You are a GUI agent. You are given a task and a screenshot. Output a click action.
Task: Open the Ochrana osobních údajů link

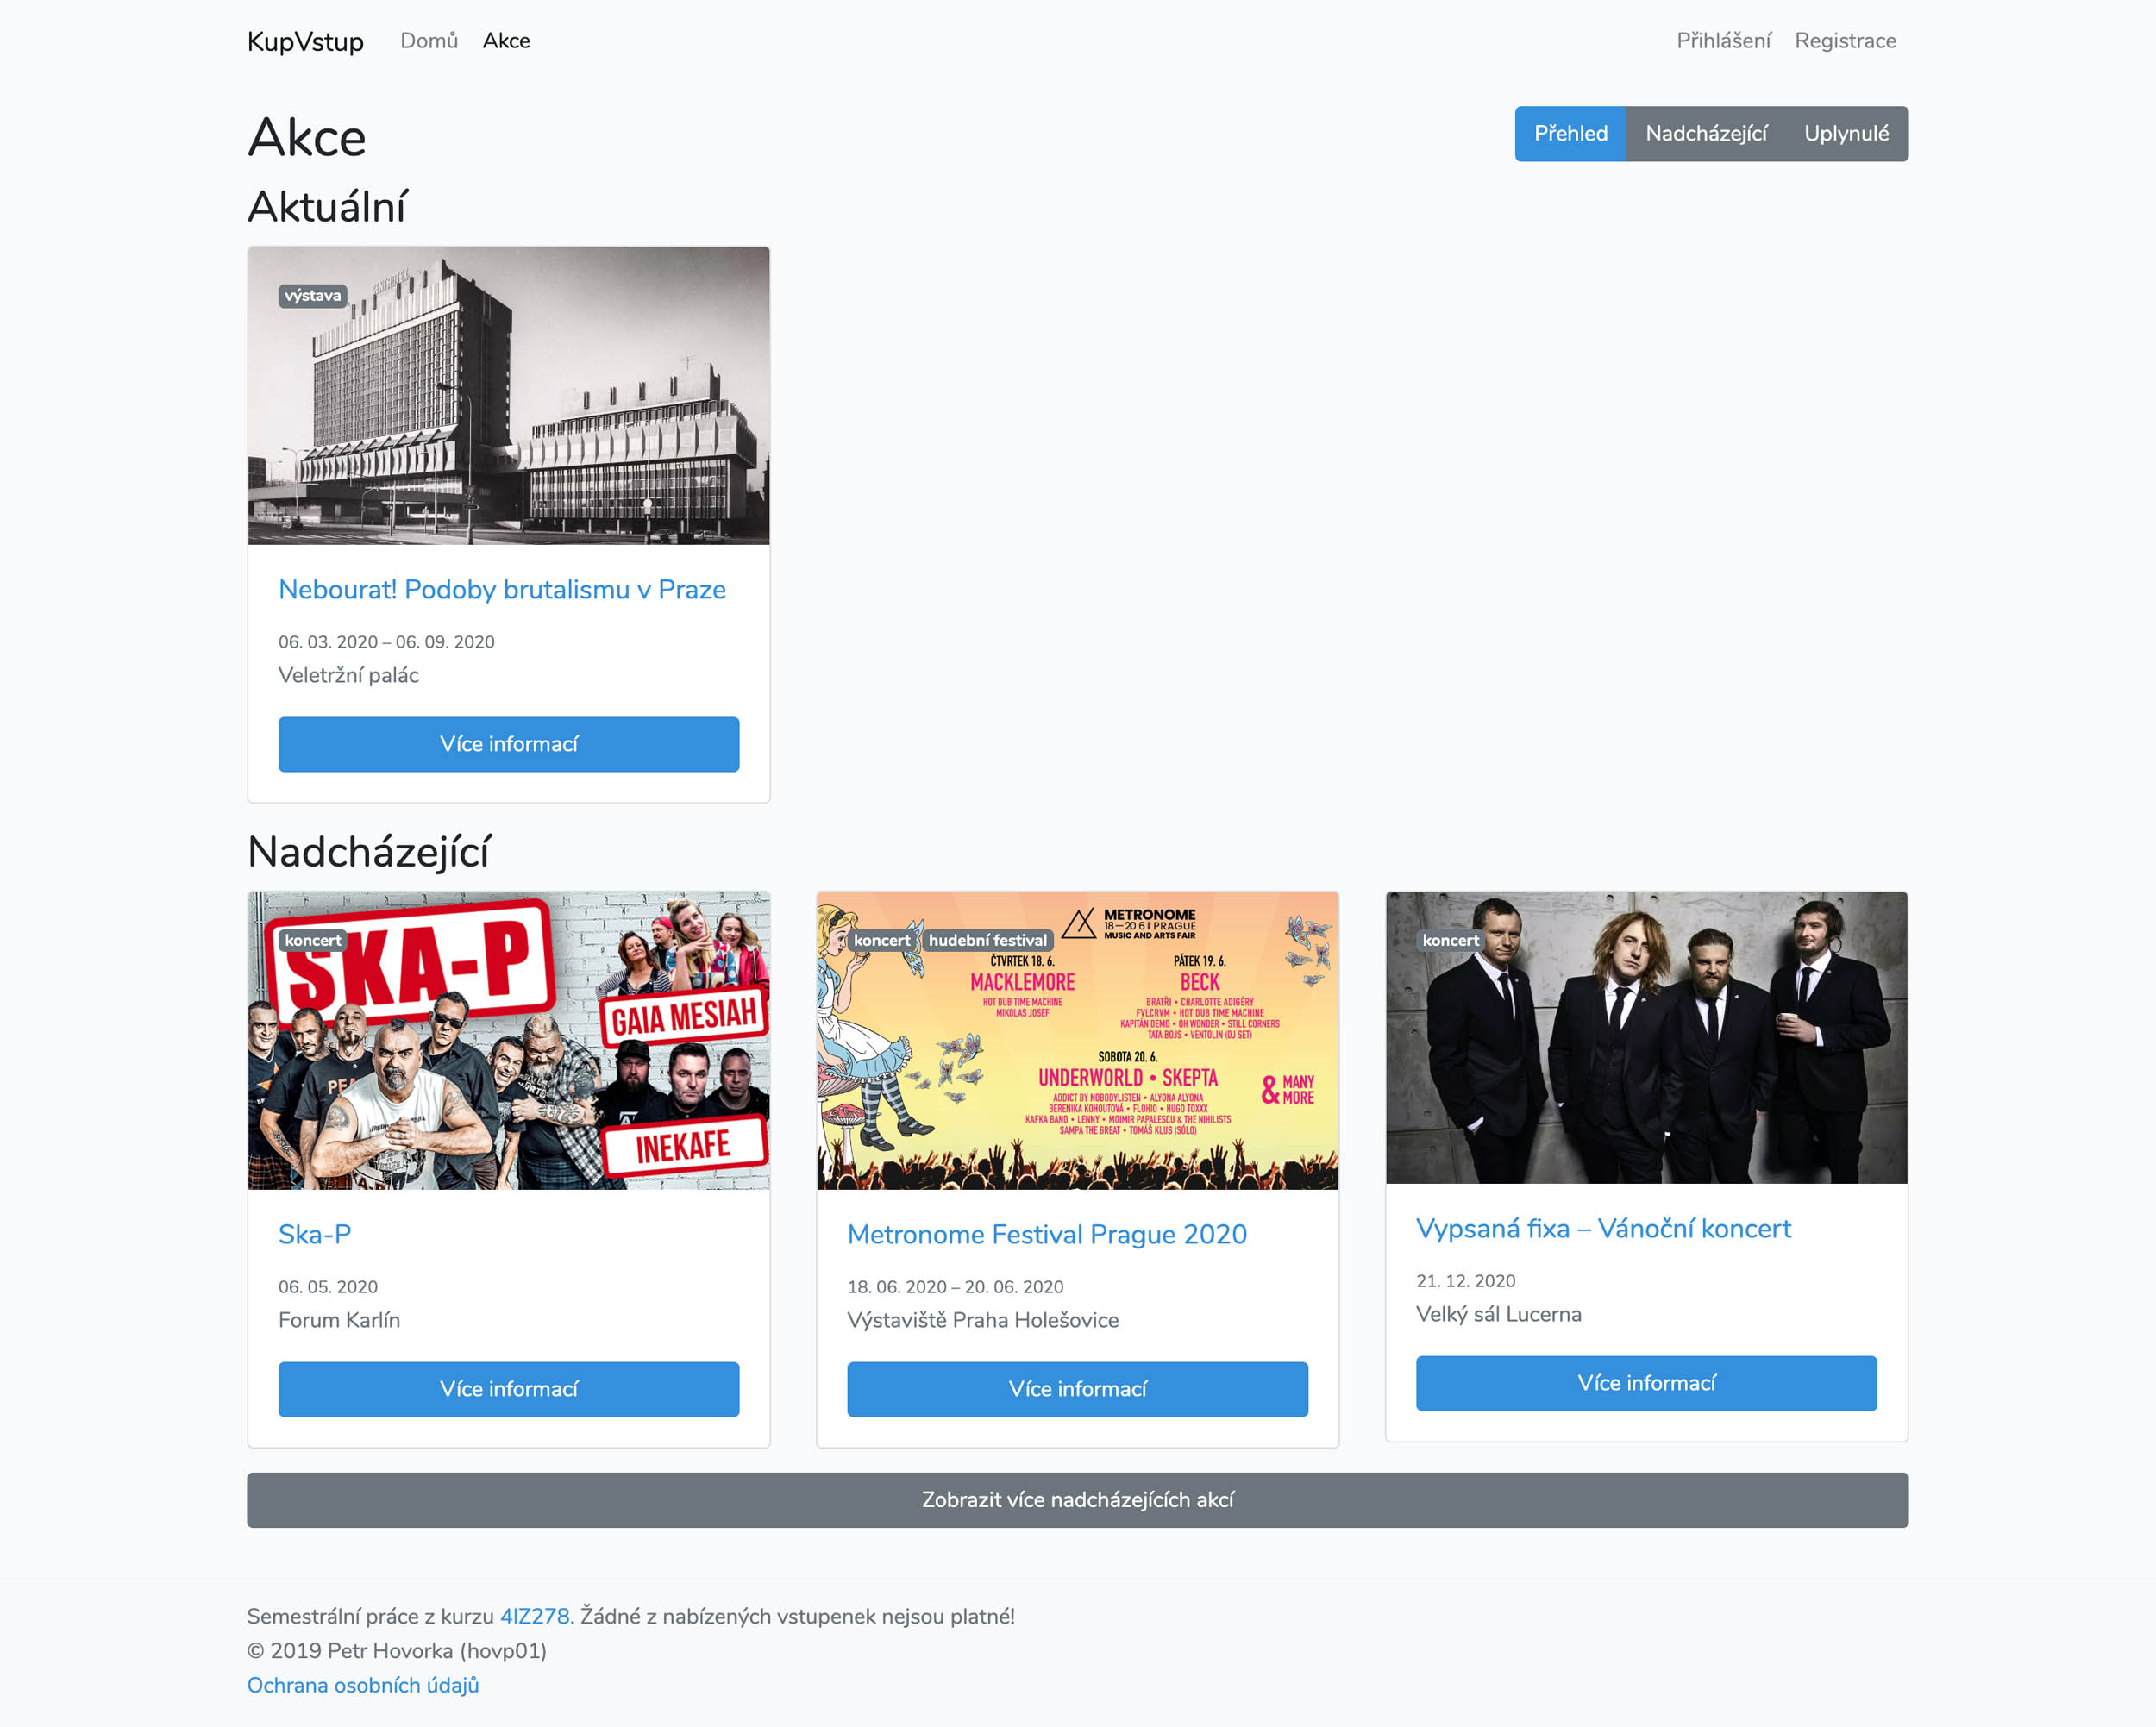click(363, 1685)
